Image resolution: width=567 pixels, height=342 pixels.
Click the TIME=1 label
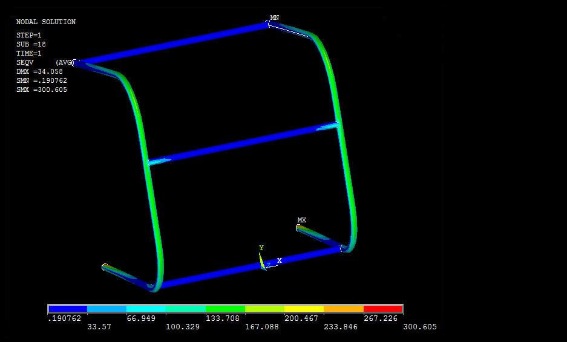click(x=29, y=53)
